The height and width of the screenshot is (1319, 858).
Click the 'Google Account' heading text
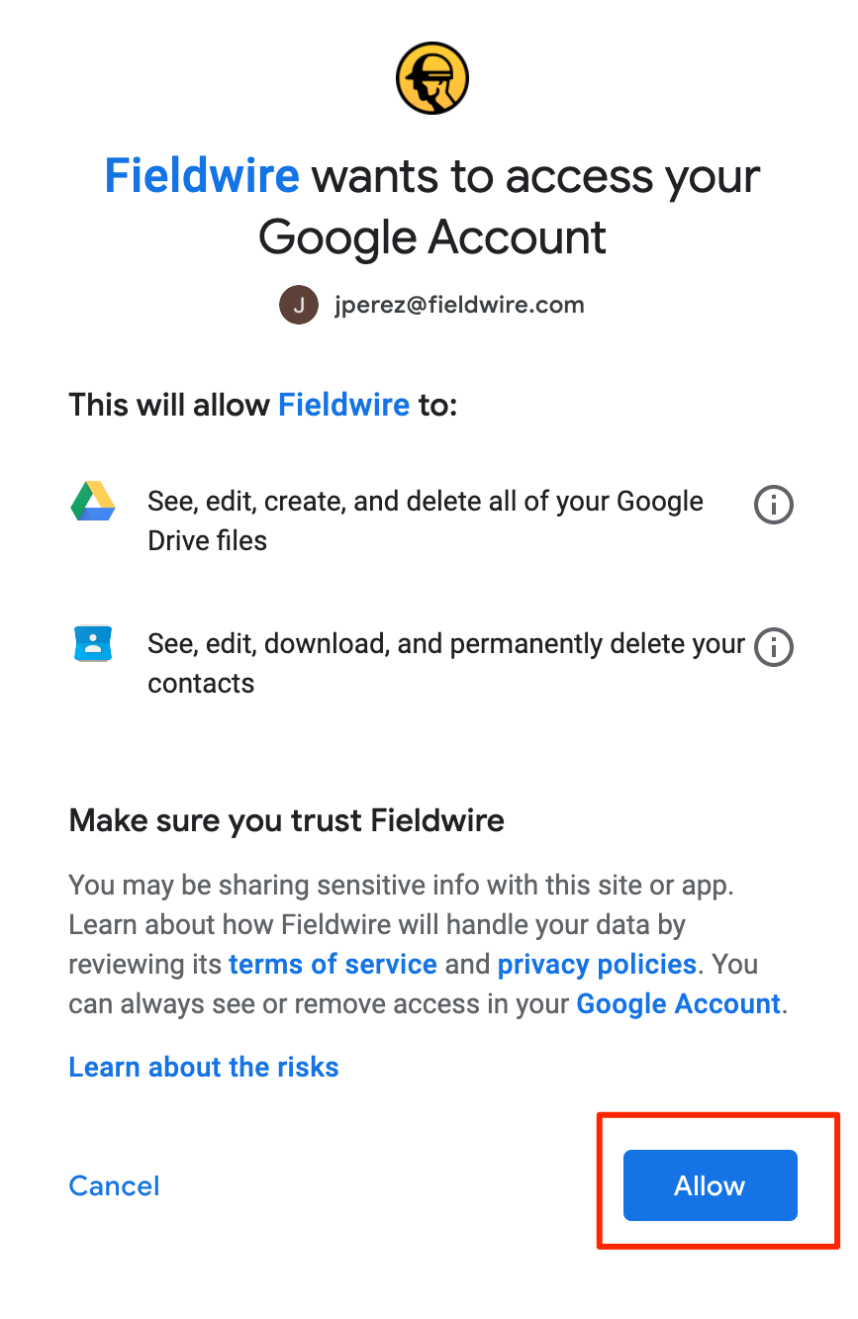432,237
